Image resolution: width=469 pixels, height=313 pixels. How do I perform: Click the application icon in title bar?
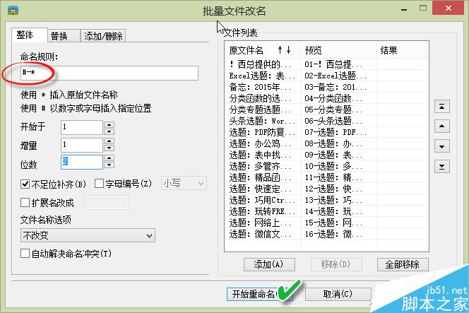(x=13, y=10)
